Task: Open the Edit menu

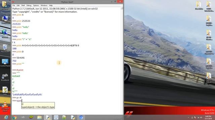Action: point(18,5)
